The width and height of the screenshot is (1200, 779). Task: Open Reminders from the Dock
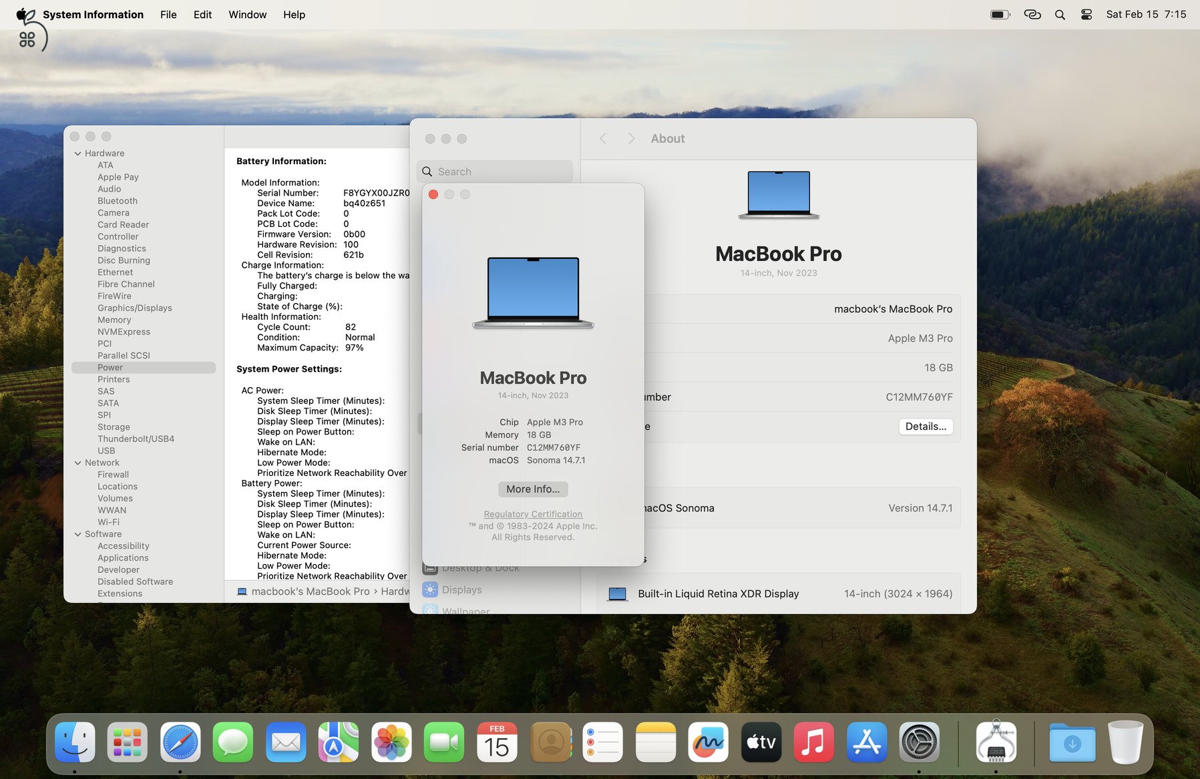(602, 742)
